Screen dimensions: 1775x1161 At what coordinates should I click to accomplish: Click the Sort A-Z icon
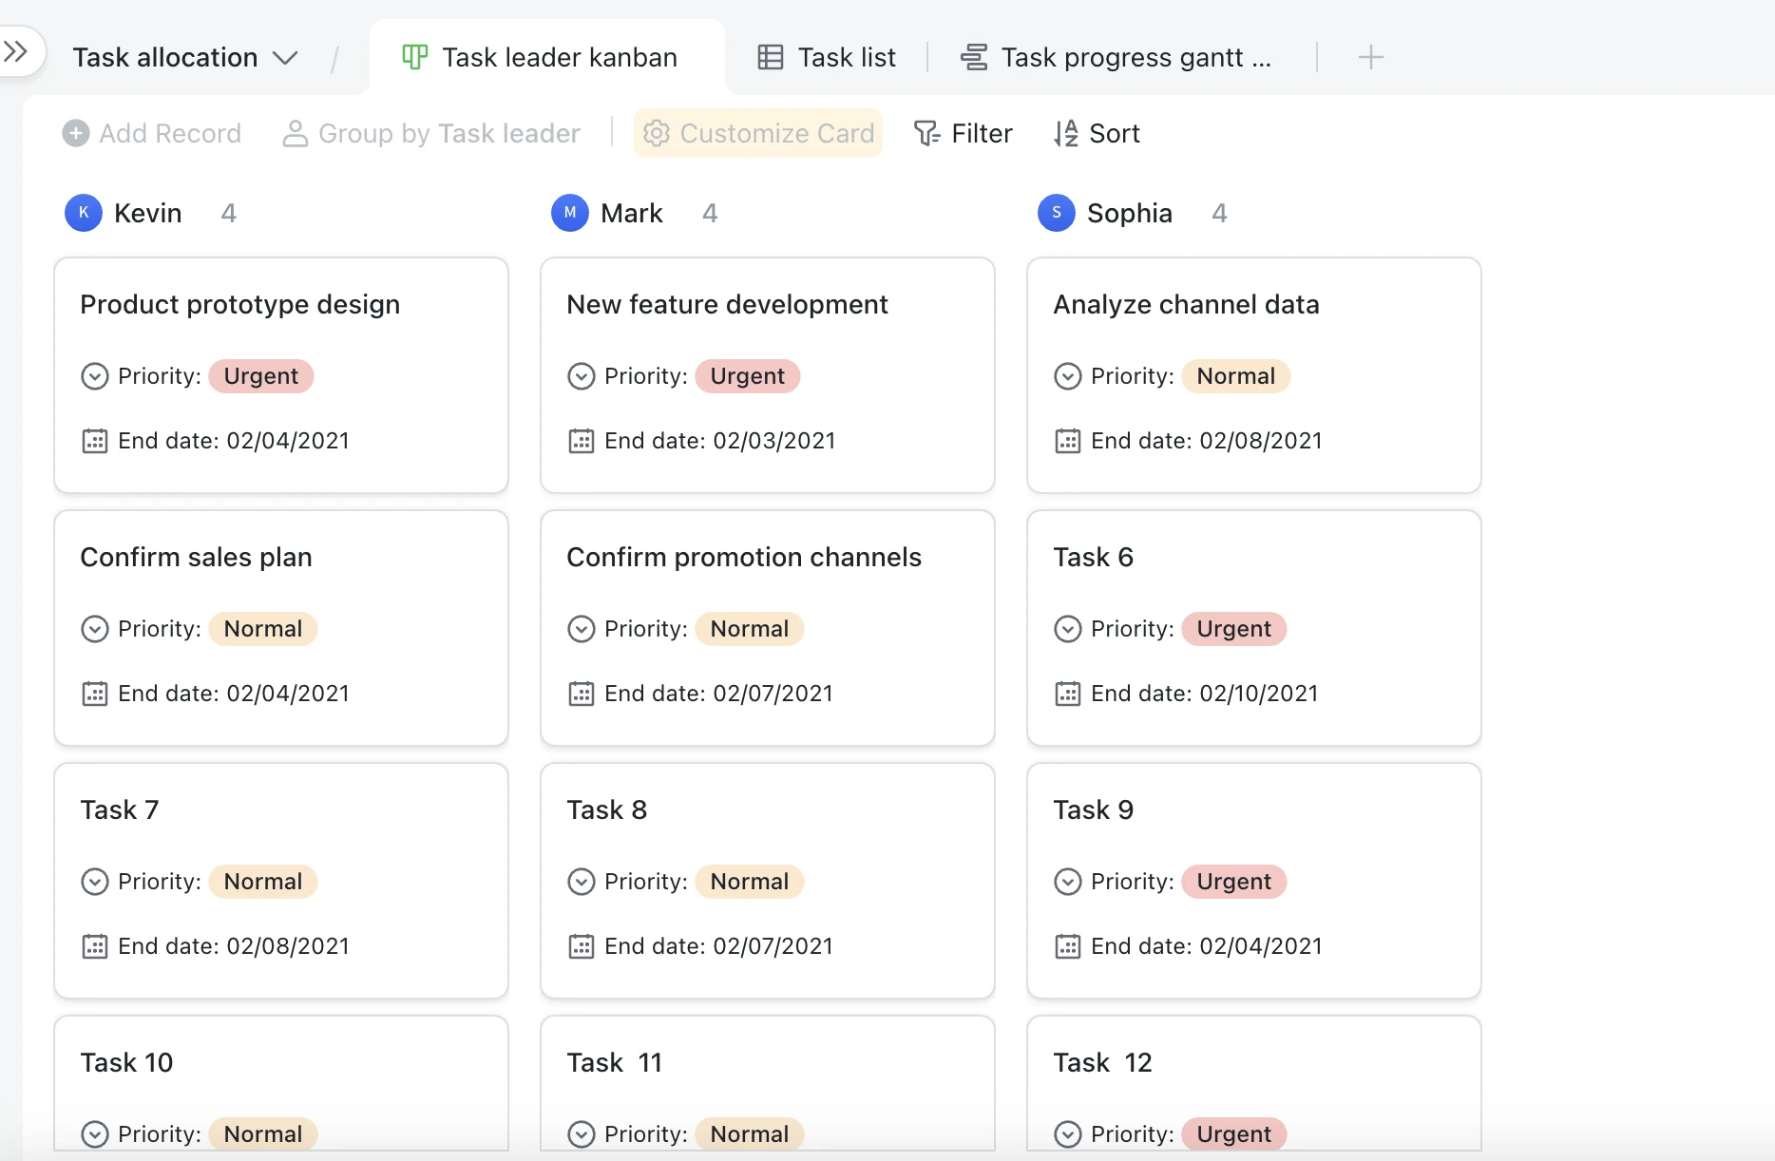pos(1066,133)
